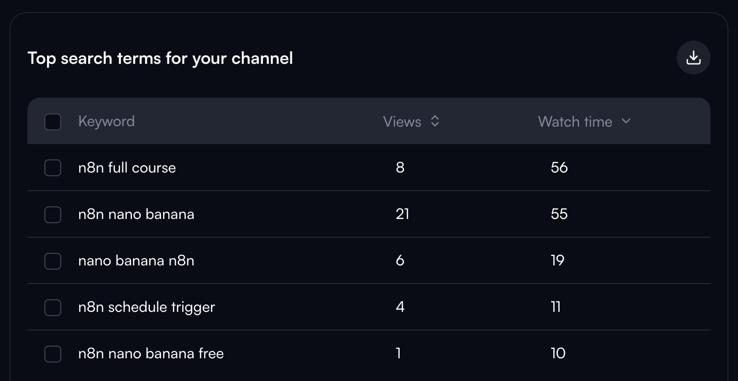The height and width of the screenshot is (381, 738).
Task: Tick the 'n8n schedule trigger' checkbox
Action: click(53, 307)
